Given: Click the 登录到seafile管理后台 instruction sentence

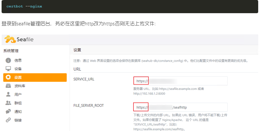Looking at the screenshot, I should 79,24.
